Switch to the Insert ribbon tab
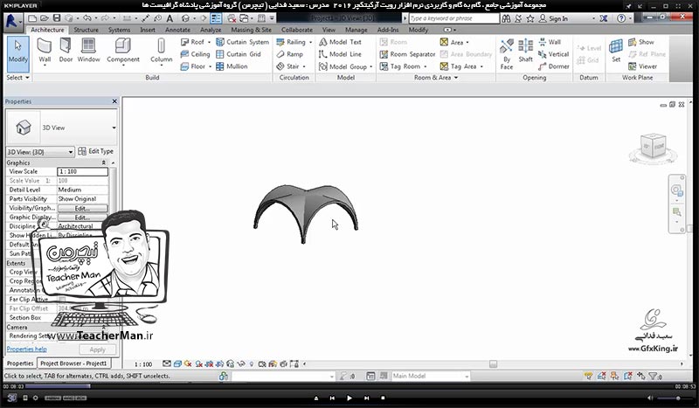This screenshot has width=699, height=408. pos(148,30)
